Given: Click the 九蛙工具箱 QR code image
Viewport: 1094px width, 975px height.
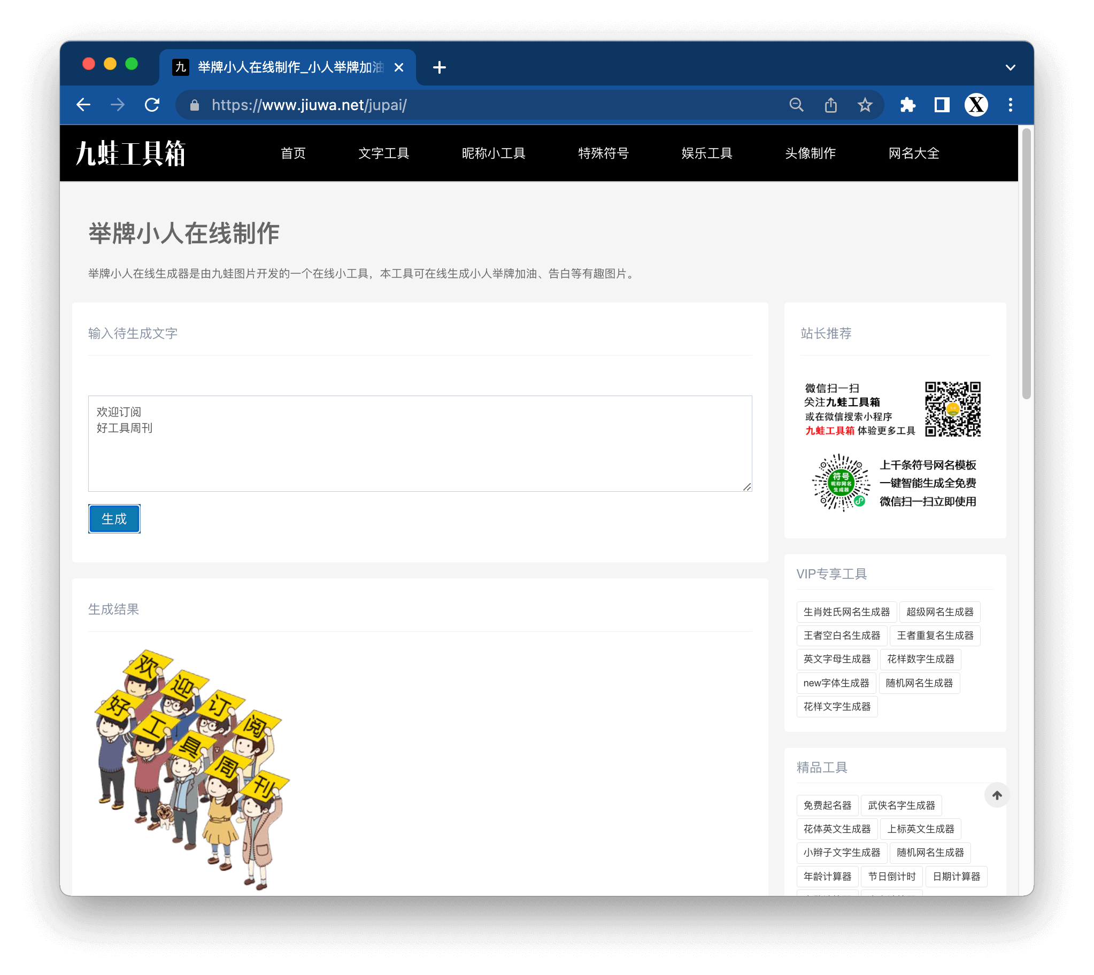Looking at the screenshot, I should [x=952, y=409].
